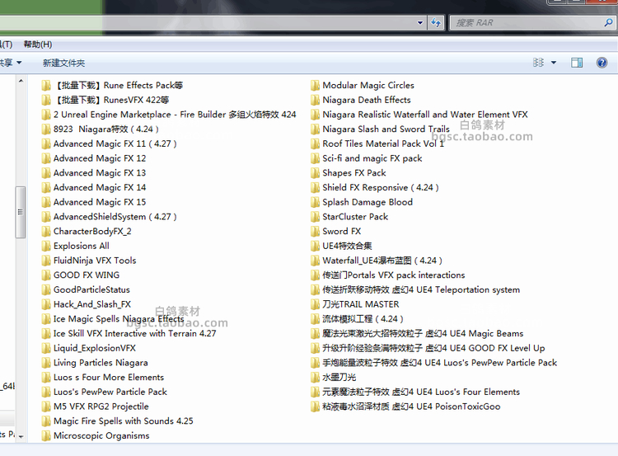
Task: Select folder icon of UE4特效合集
Action: (x=315, y=246)
